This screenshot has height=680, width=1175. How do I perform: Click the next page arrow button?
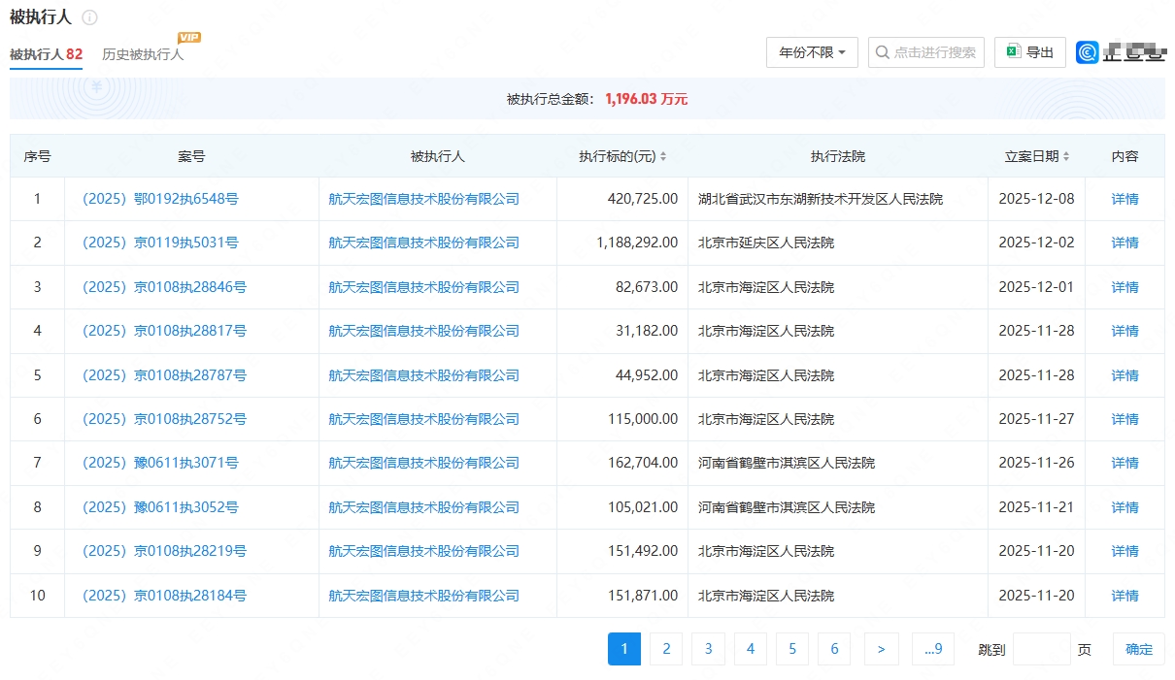881,649
